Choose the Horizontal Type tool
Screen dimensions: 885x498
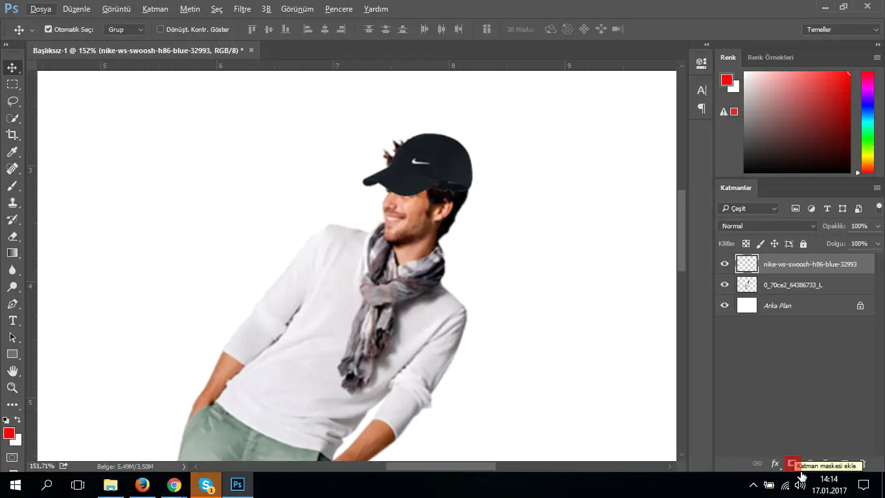pyautogui.click(x=12, y=320)
